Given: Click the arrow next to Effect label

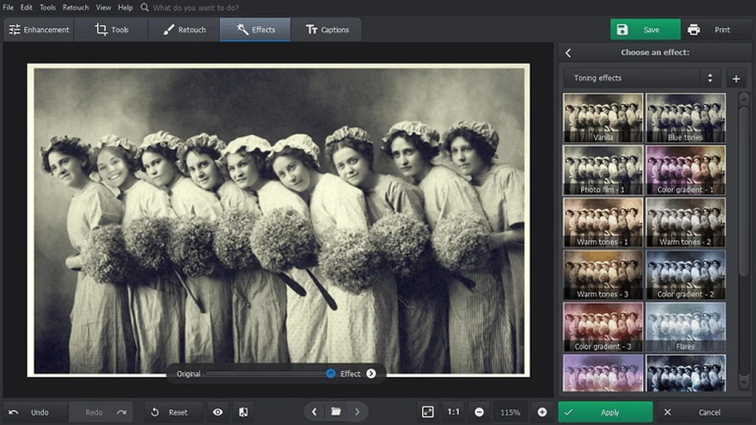Looking at the screenshot, I should (371, 373).
